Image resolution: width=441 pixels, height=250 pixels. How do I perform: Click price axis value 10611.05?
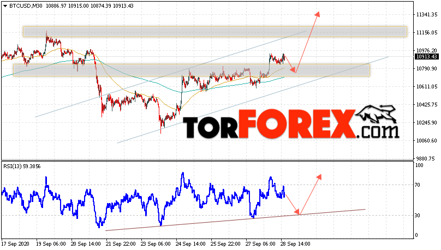[427, 87]
